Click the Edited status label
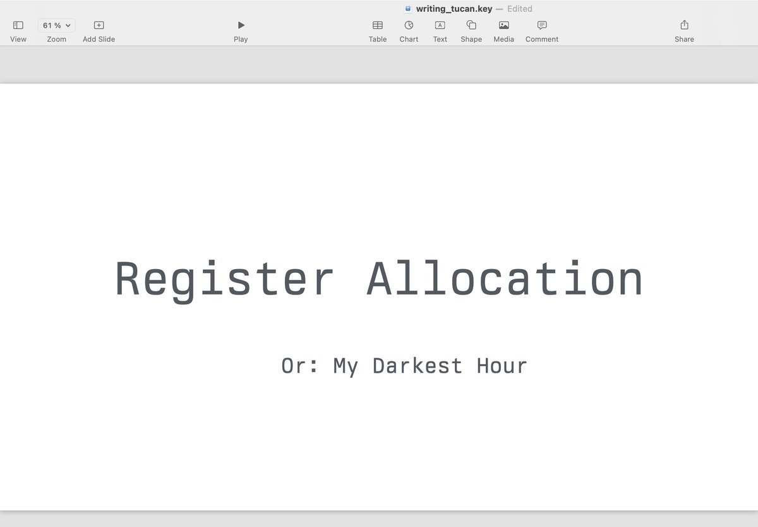 coord(520,9)
